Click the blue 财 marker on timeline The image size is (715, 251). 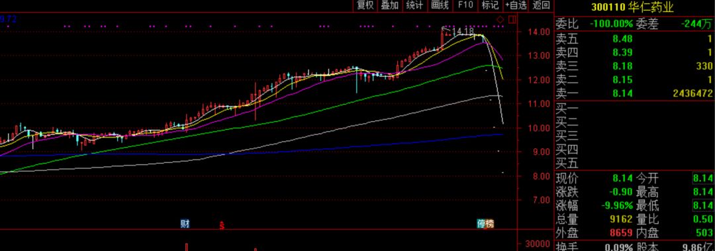(x=185, y=224)
